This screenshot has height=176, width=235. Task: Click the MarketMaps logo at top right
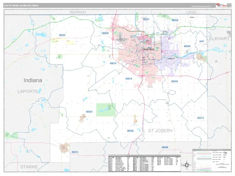221,5
